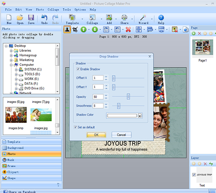The width and height of the screenshot is (216, 193).
Task: Select the Crop tool icon
Action: tap(75, 29)
